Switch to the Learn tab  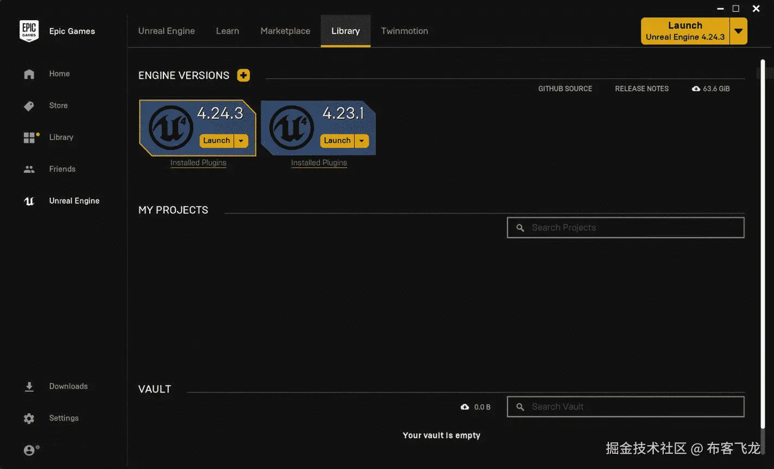click(228, 31)
